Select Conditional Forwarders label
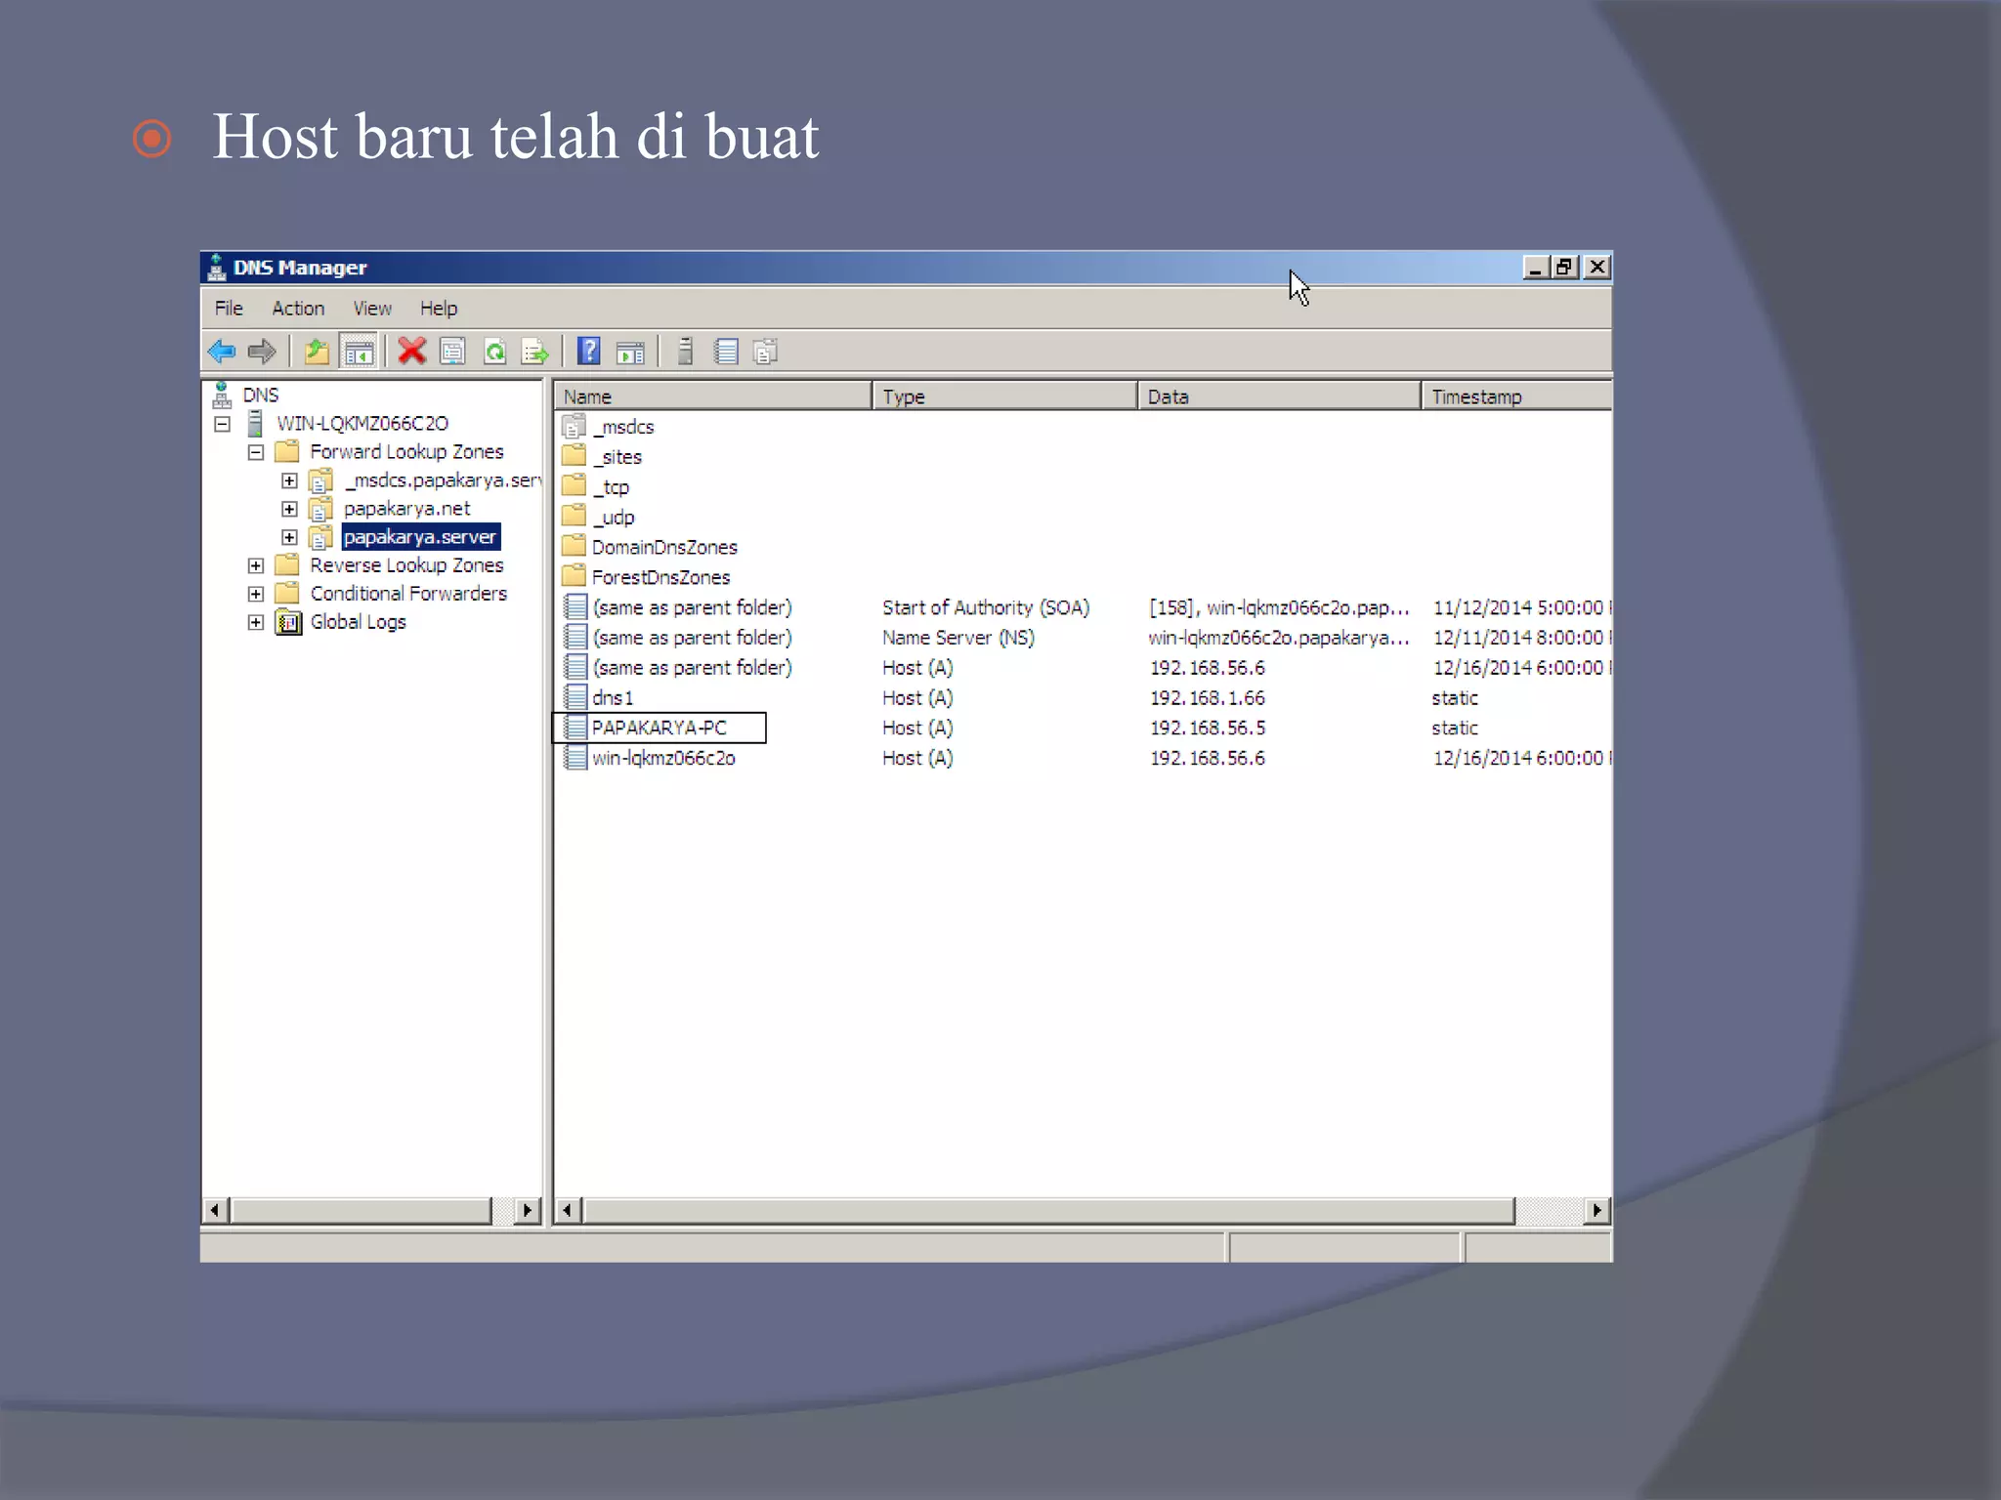 [408, 594]
